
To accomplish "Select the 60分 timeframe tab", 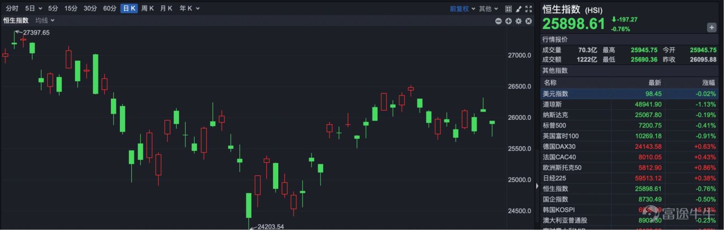I will tap(110, 8).
